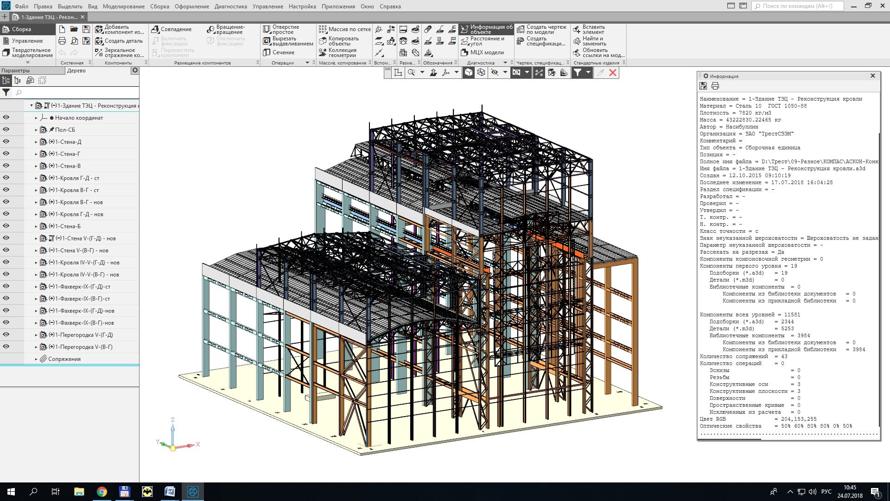Viewport: 890px width, 501px height.
Task: Switch to wireframe display cube icon
Action: (481, 72)
